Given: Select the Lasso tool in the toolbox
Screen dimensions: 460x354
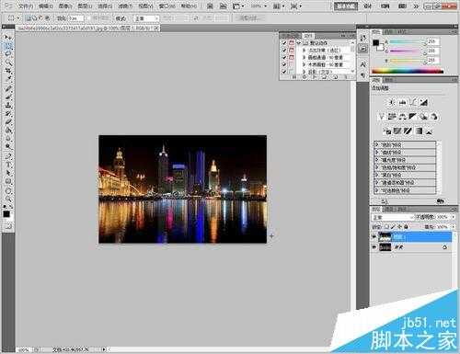Looking at the screenshot, I should (8, 54).
